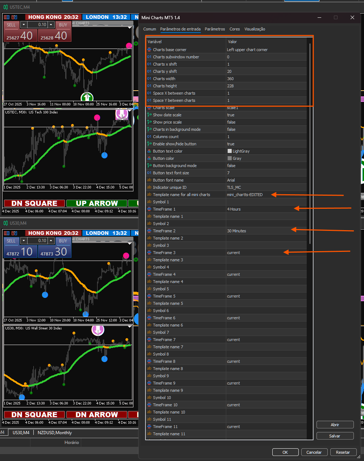This screenshot has width=364, height=461.
Task: Confirm settings with the OK button
Action: (x=285, y=452)
